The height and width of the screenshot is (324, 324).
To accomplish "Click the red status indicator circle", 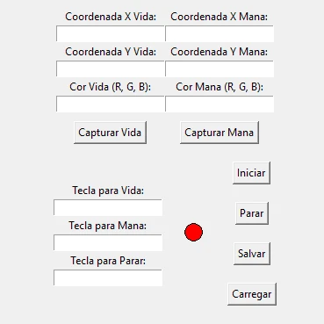I will (x=193, y=232).
